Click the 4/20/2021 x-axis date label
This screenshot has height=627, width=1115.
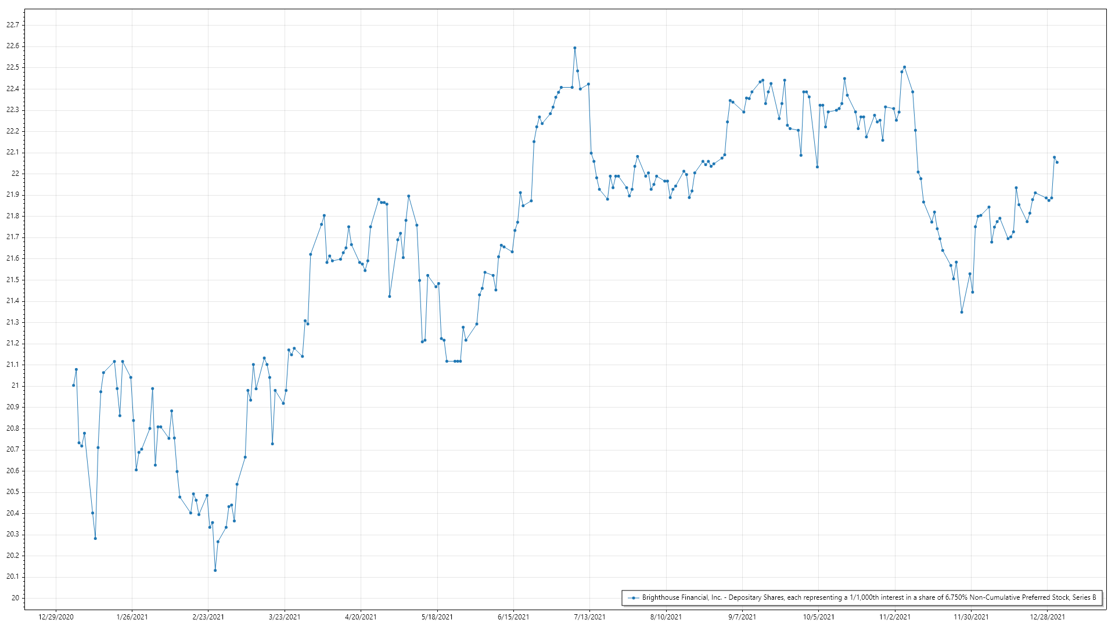361,617
